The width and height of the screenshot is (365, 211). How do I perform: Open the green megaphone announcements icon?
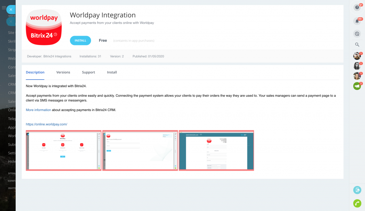357,86
